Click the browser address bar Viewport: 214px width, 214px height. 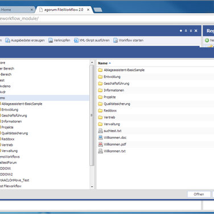(x=107, y=19)
